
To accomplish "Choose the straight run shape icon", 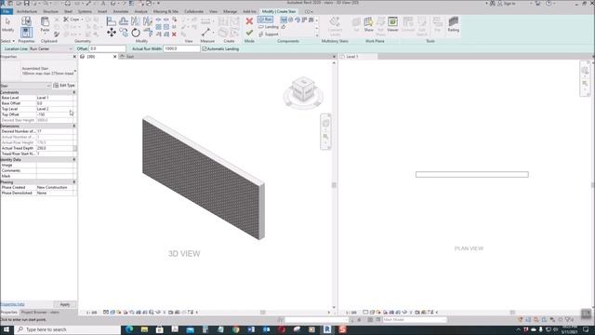I will click(284, 20).
